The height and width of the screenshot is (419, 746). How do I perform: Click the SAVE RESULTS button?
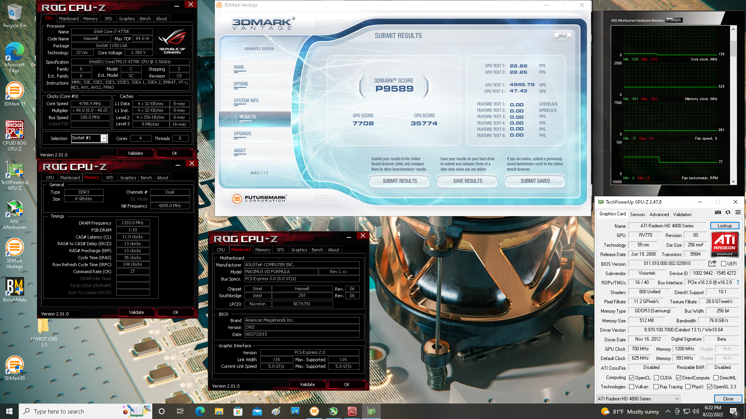467,181
